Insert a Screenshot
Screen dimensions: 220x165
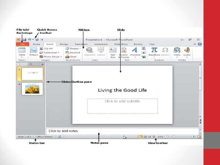(49, 53)
